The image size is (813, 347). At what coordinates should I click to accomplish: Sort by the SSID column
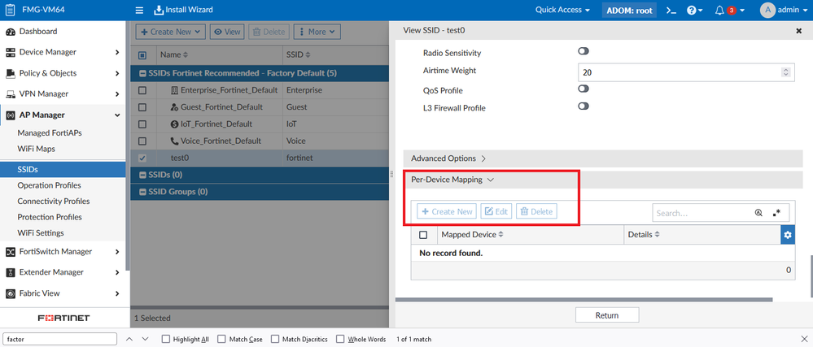pyautogui.click(x=298, y=54)
